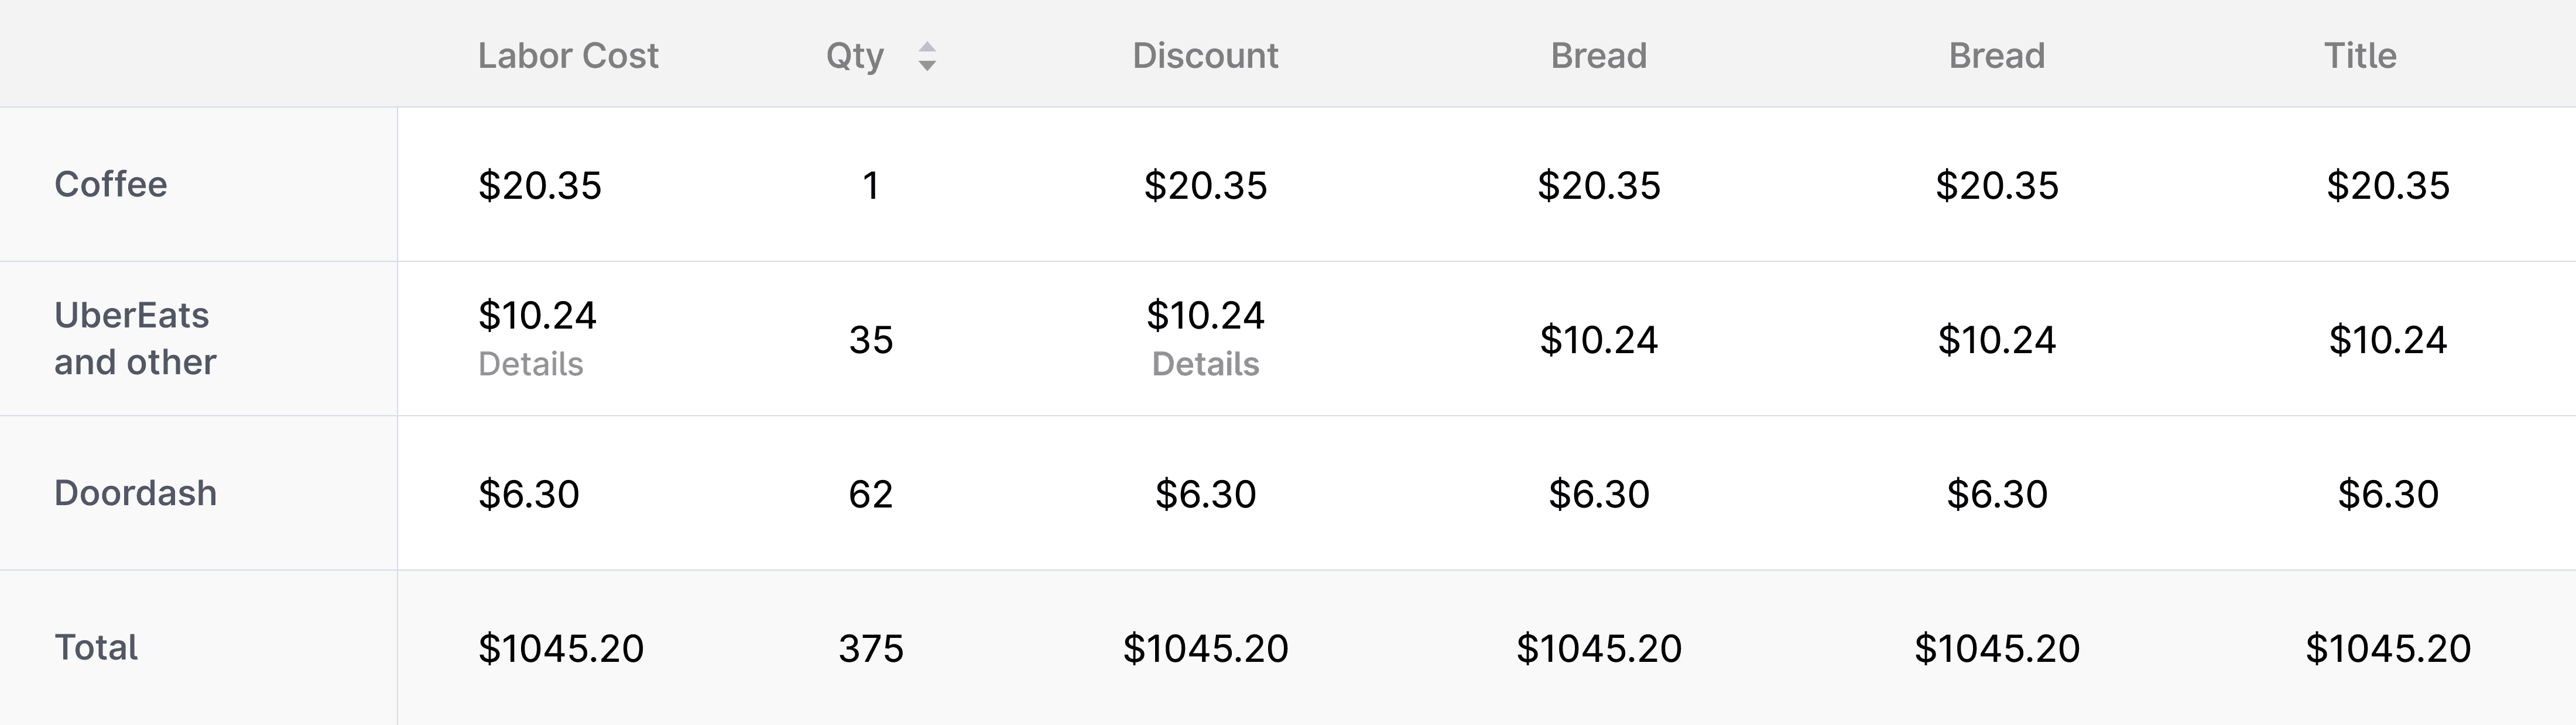Click Total quantity value 375
Image resolution: width=2576 pixels, height=725 pixels.
[x=870, y=649]
